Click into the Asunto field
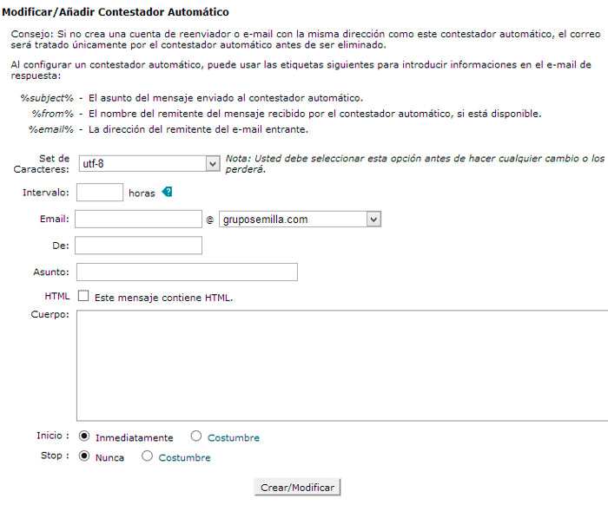 (188, 272)
